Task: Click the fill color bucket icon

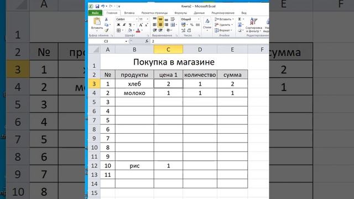Action: click(130, 30)
